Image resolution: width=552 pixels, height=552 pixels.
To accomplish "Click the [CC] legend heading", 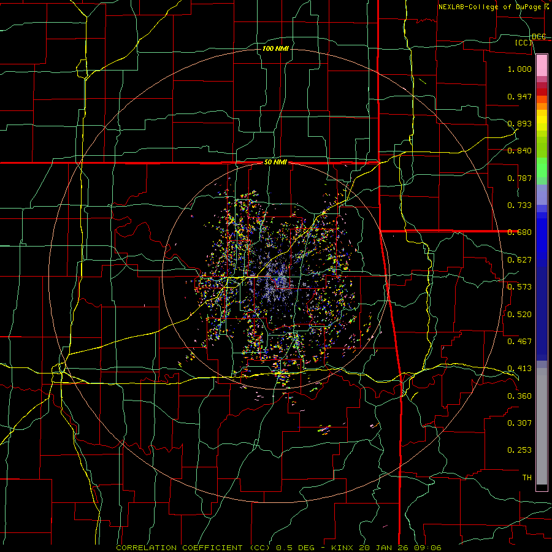I will click(524, 42).
